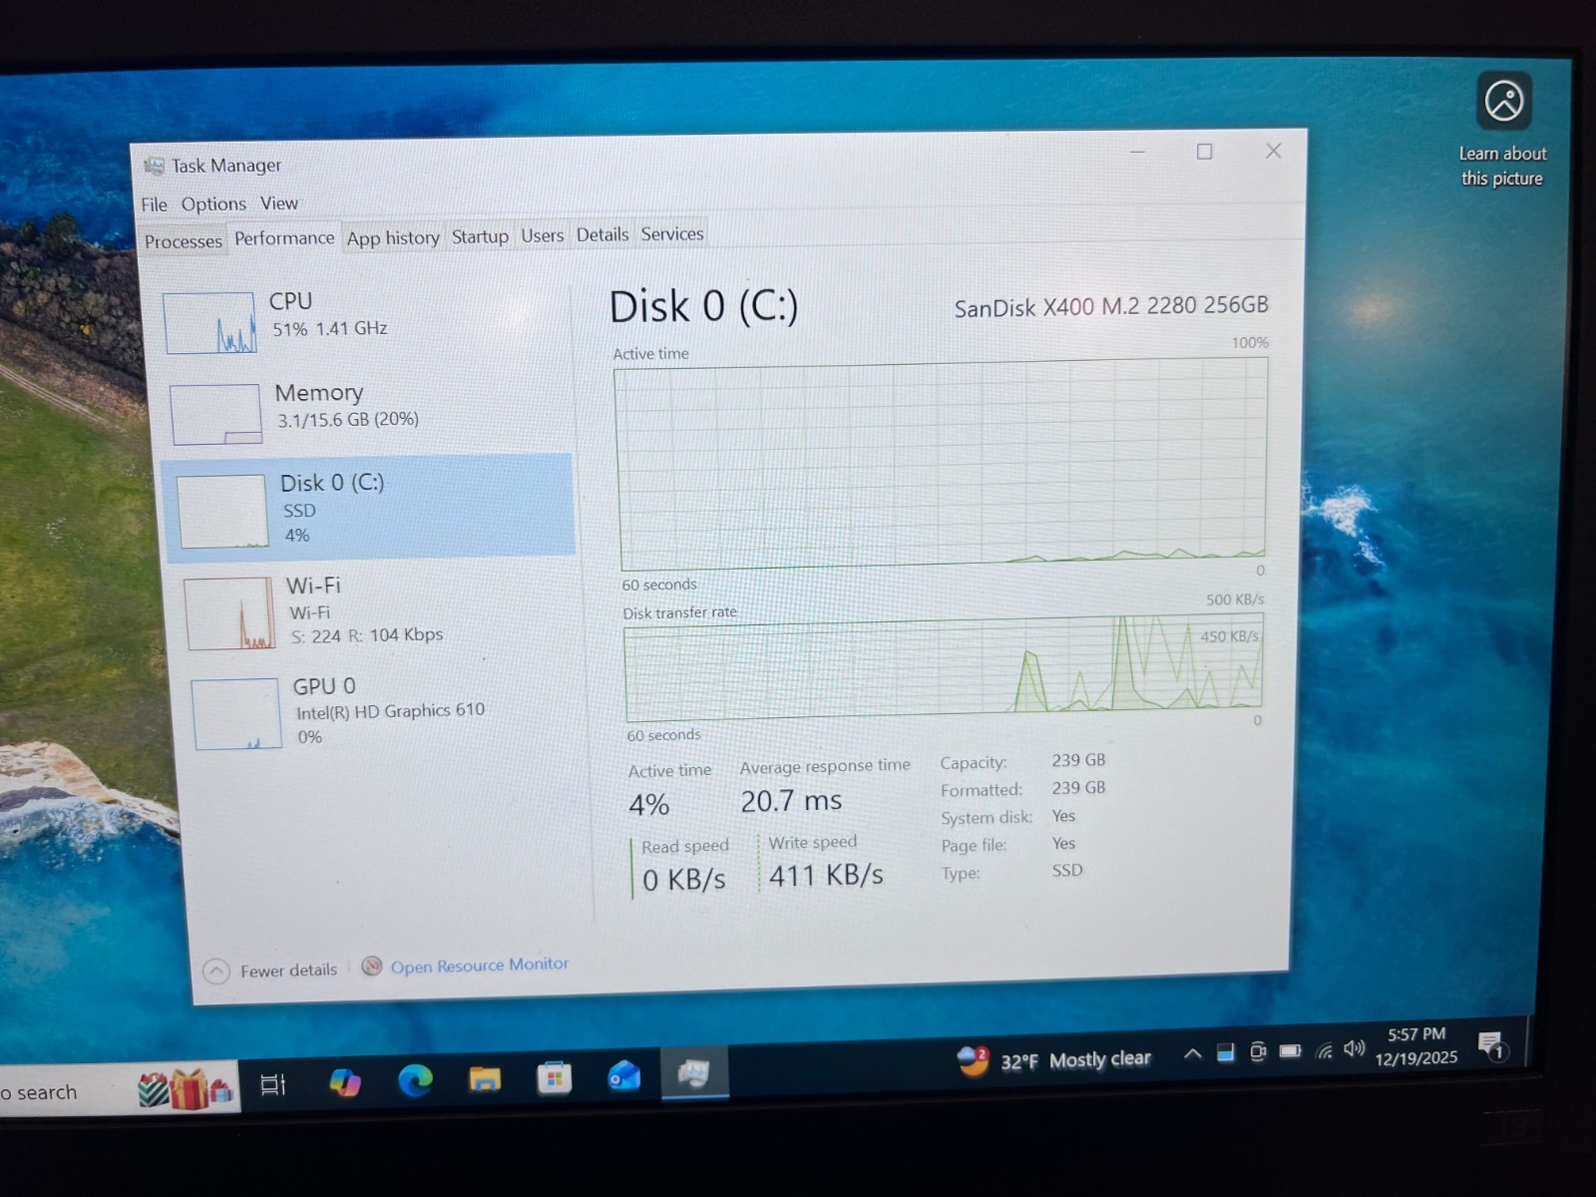Image resolution: width=1596 pixels, height=1197 pixels.
Task: Maximize the Task Manager window
Action: [1204, 152]
